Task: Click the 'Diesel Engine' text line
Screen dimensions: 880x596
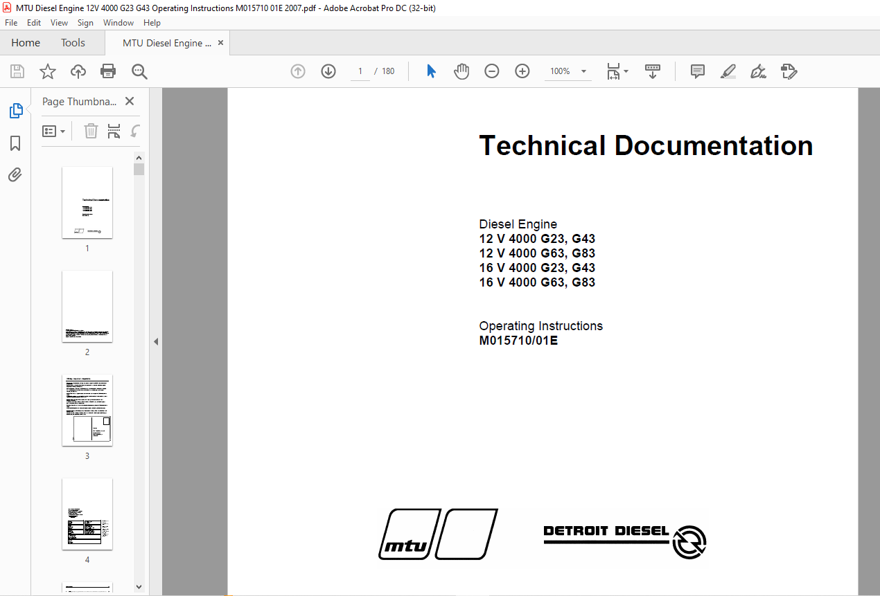Action: tap(518, 224)
